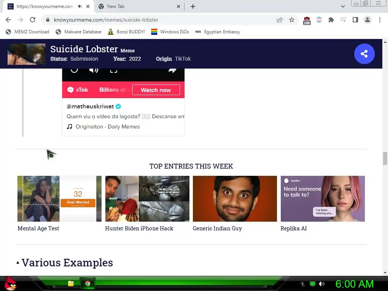Open the Chrome three-dot menu
This screenshot has width=388, height=291.
point(380,20)
